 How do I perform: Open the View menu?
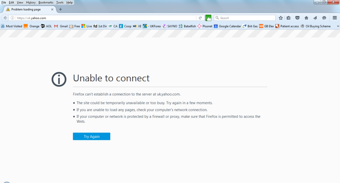coord(20,3)
